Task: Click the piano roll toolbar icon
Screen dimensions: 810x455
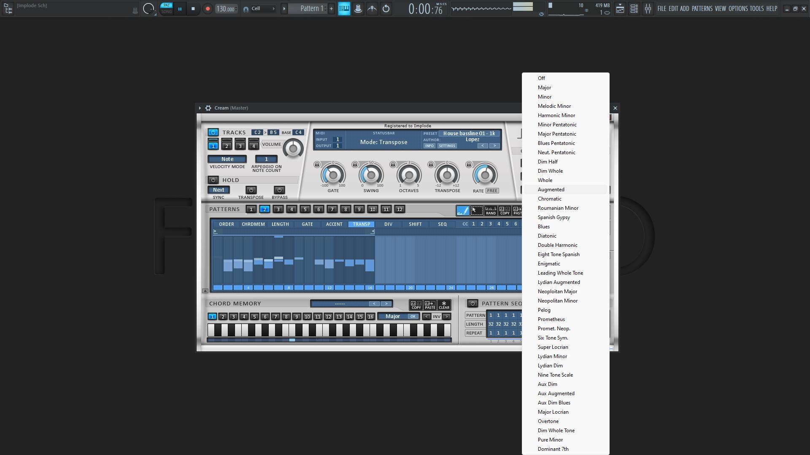Action: 344,8
